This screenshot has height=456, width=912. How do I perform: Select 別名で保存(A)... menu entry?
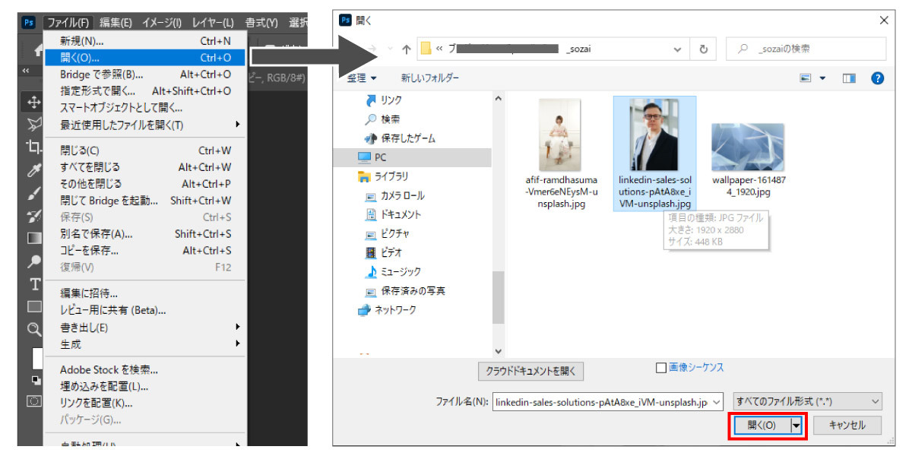pyautogui.click(x=97, y=234)
